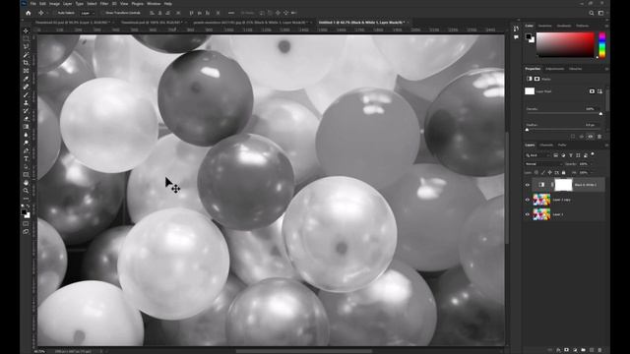Click the Layer 1 copy thumbnail
Viewport: 630px width, 354px height.
(541, 200)
